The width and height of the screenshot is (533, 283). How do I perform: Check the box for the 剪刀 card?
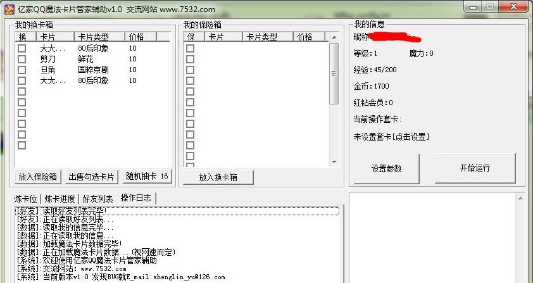click(x=22, y=59)
